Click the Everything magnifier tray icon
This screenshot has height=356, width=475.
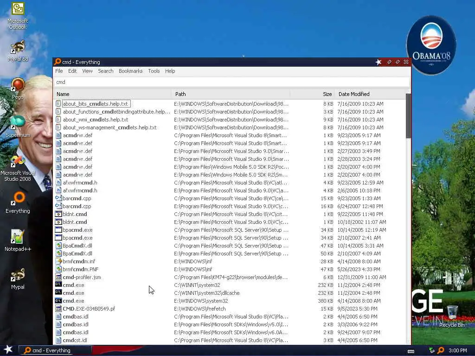441,350
